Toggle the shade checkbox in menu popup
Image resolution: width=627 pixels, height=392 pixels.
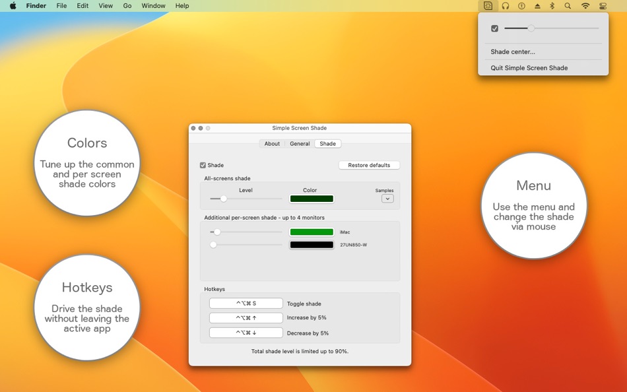pos(494,28)
